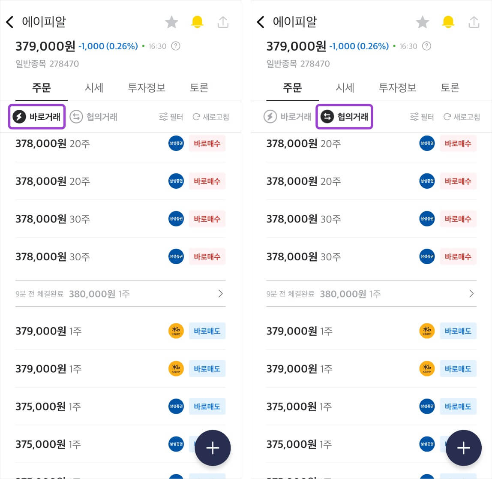
Task: Tap the notification bell for 에이피알
Action: pyautogui.click(x=197, y=22)
